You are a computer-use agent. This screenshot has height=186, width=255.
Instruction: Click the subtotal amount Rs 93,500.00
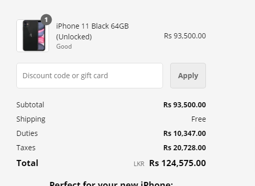click(184, 105)
